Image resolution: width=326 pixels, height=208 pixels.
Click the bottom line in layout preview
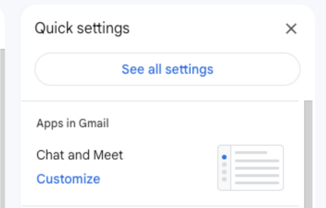click(x=257, y=183)
